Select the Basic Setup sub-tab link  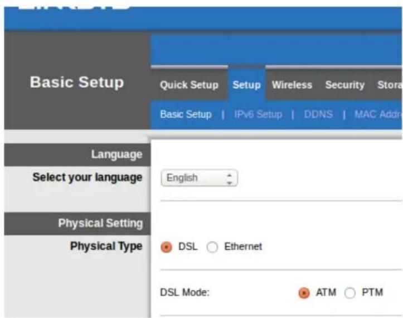tap(186, 114)
